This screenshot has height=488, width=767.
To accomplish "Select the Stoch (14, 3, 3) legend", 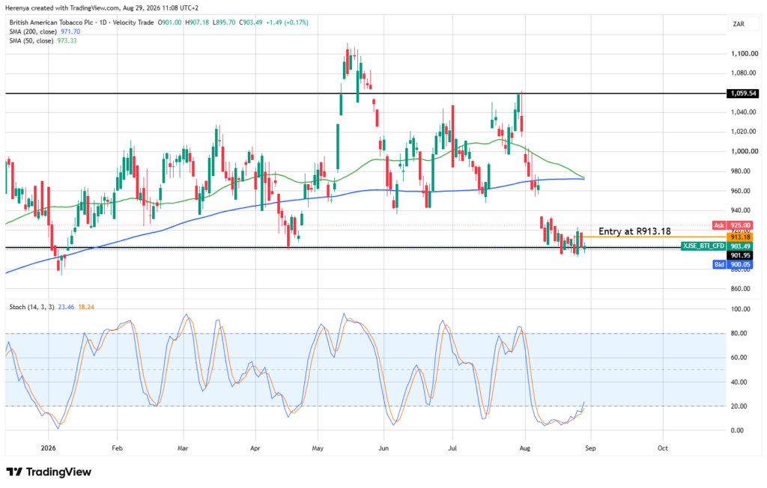I will [31, 307].
